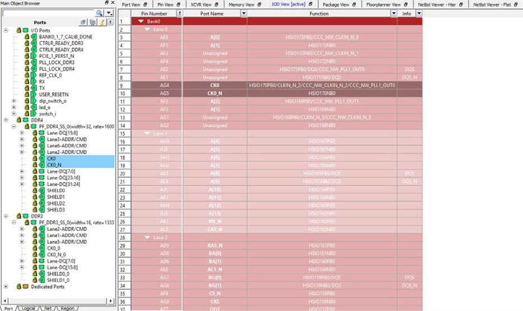Select the CK0 port in DDR4 tree
523x311 pixels.
(x=52, y=159)
